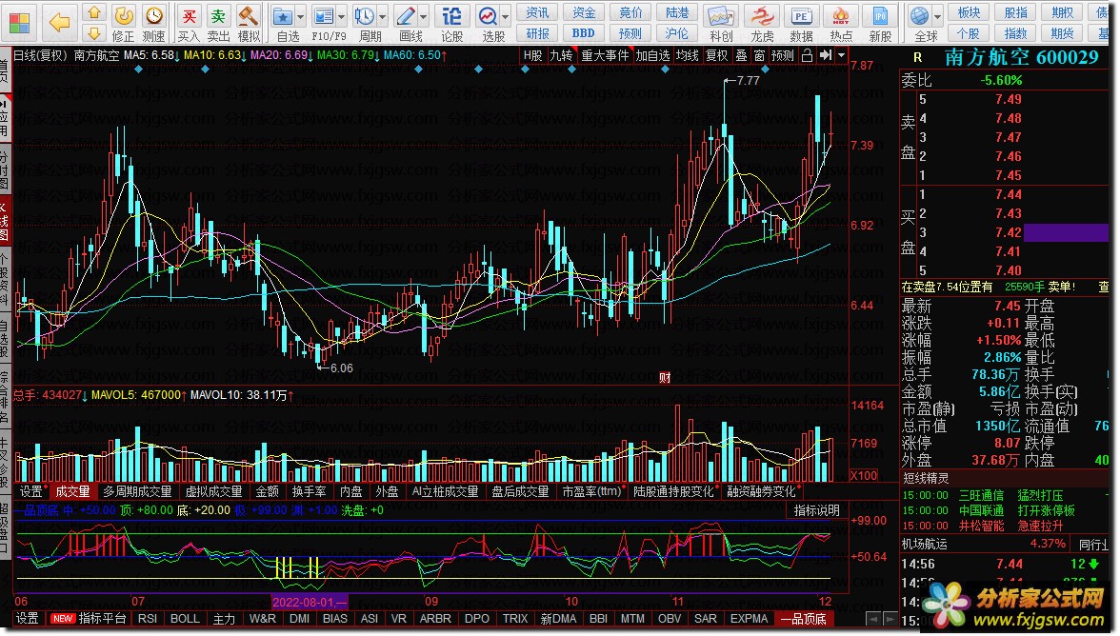Viewport: 1120px width, 636px height.
Task: Click the 财 financial marker on chart
Action: (665, 377)
